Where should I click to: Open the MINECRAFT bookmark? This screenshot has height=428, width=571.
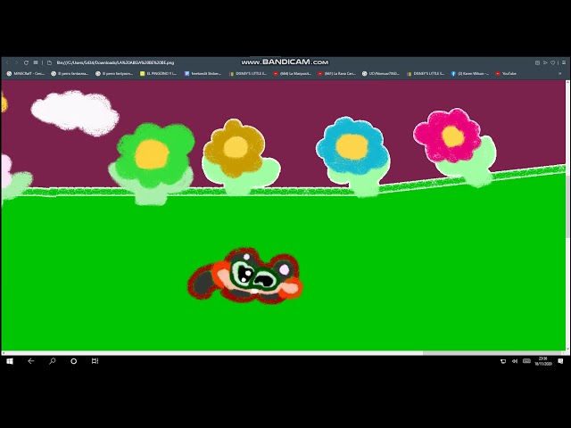coord(26,73)
